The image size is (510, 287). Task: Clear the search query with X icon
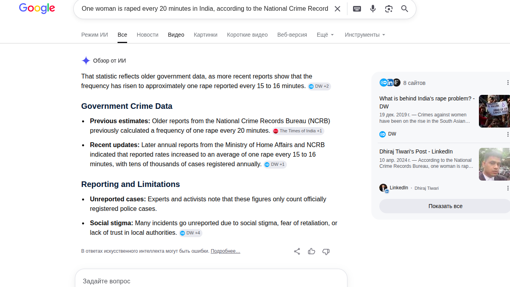(x=337, y=9)
